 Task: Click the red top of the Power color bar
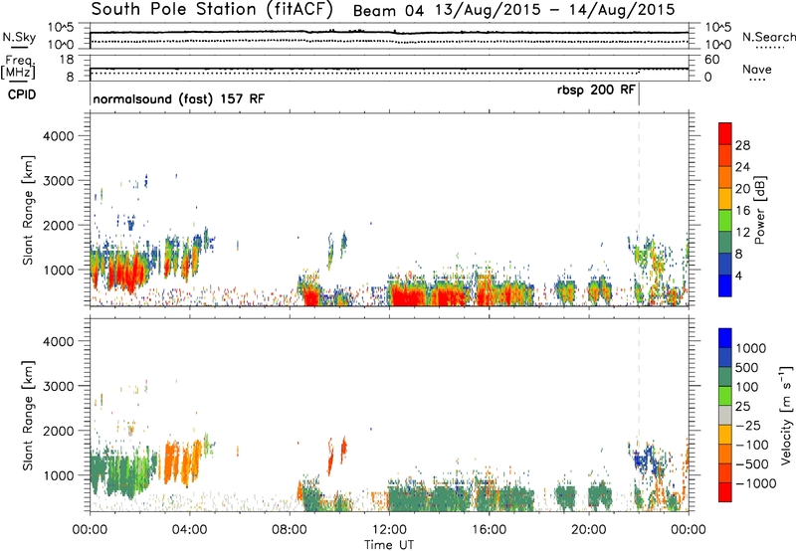(725, 133)
